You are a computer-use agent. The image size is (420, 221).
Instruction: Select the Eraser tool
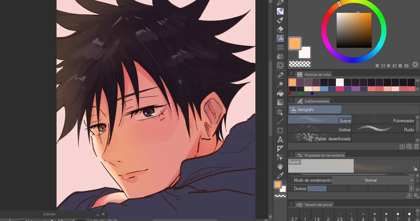pos(280,29)
